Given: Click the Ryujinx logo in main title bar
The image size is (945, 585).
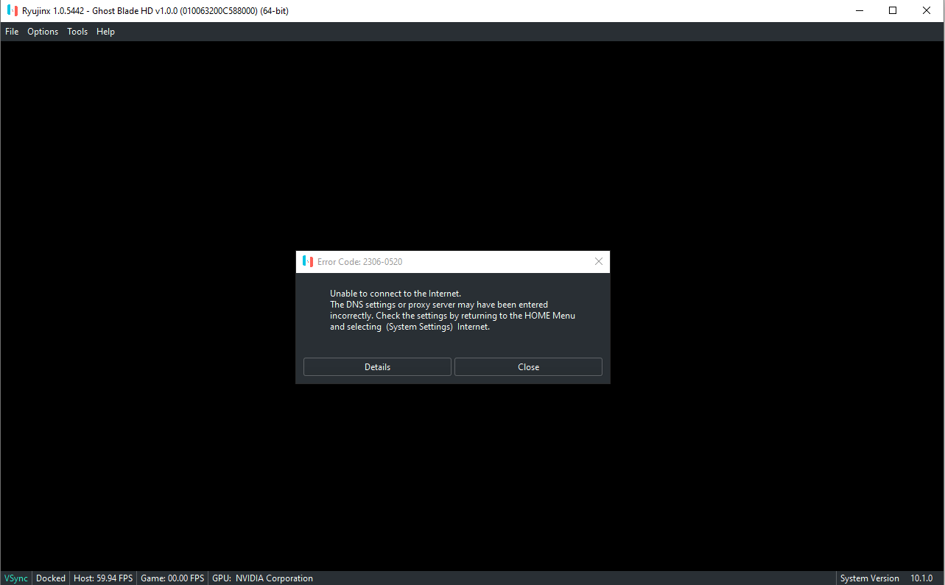Looking at the screenshot, I should (13, 11).
